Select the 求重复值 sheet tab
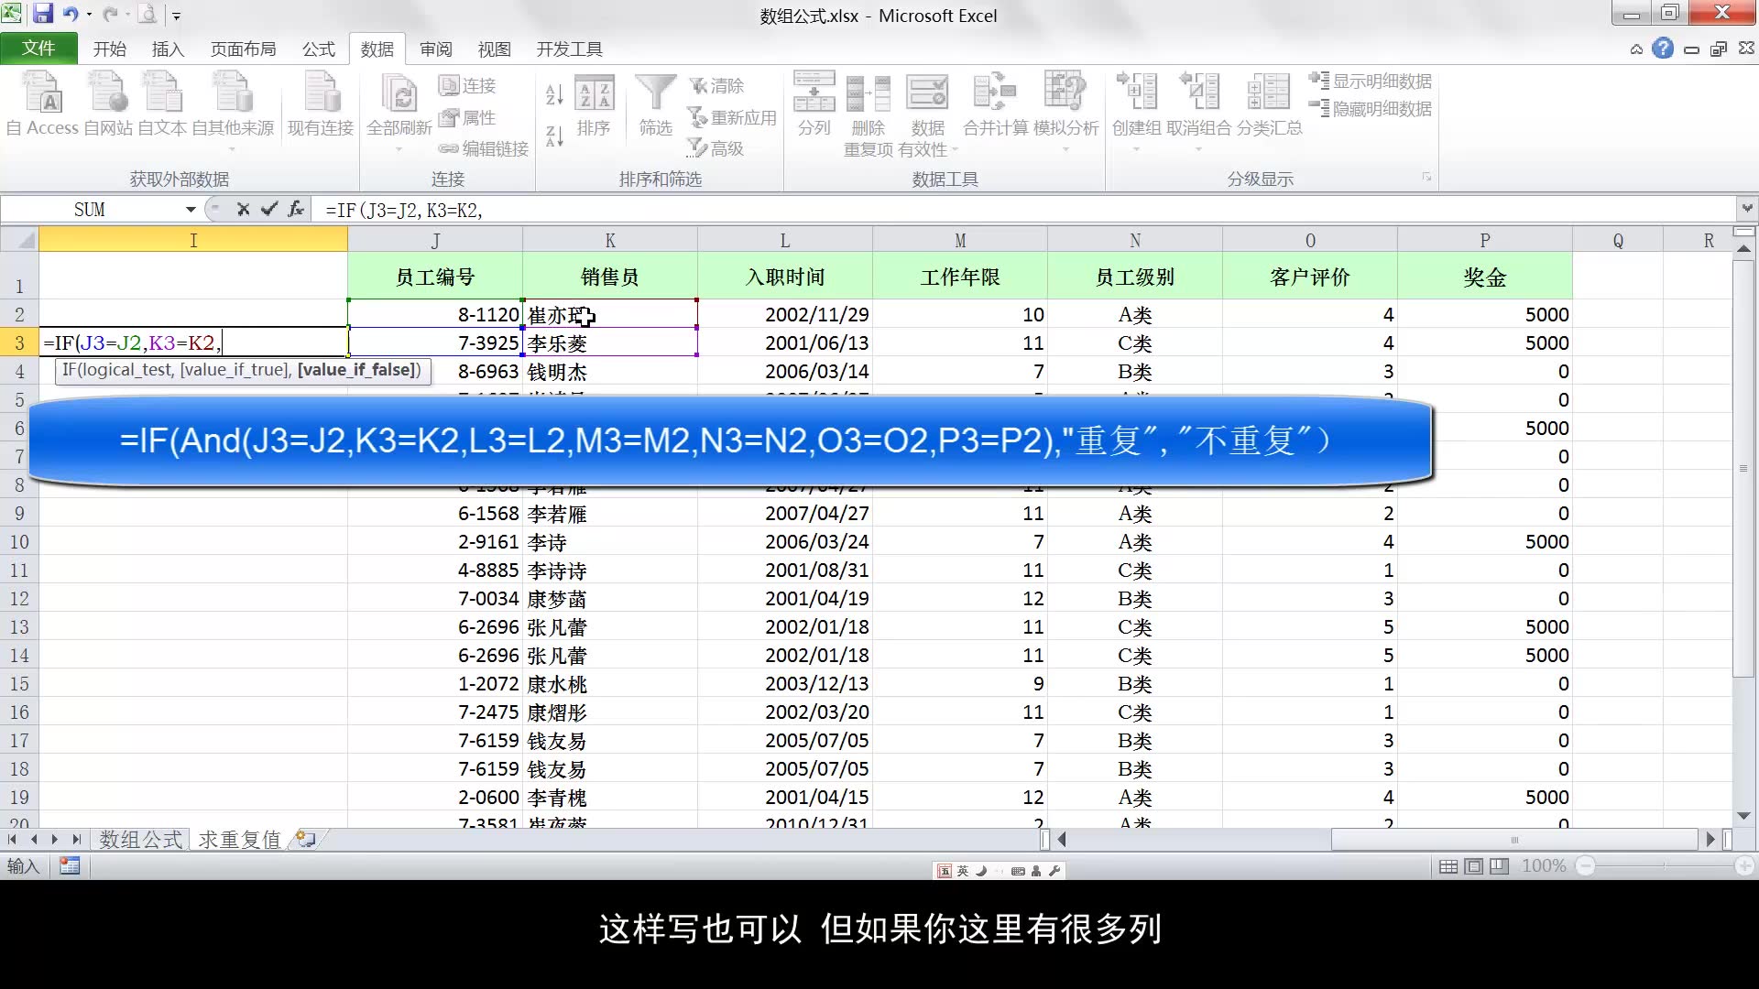This screenshot has height=989, width=1759. coord(240,839)
